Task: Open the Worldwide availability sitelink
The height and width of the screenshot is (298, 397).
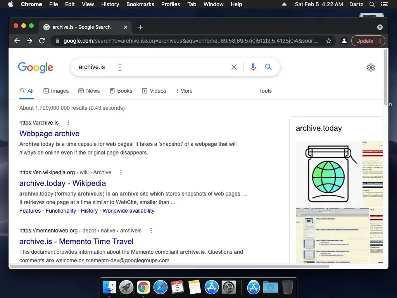Action: point(128,211)
